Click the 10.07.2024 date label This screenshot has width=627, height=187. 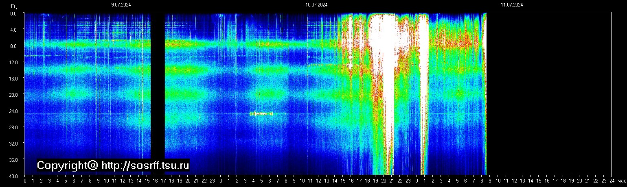tap(316, 5)
